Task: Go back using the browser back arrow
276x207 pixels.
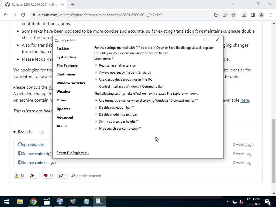Action: 6,15
